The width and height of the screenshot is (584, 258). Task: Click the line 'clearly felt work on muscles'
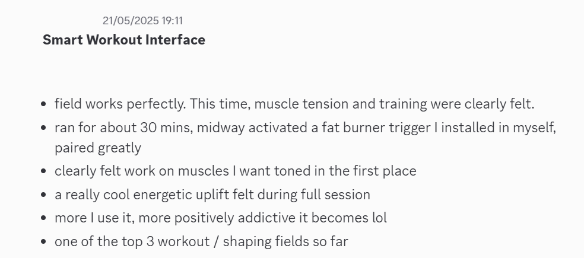(x=236, y=171)
